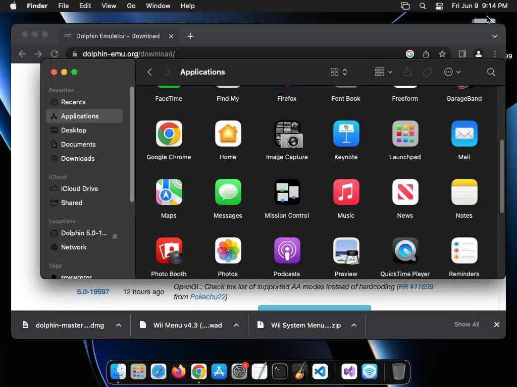Open the File menu
Screen dimensions: 517x387
tap(63, 6)
